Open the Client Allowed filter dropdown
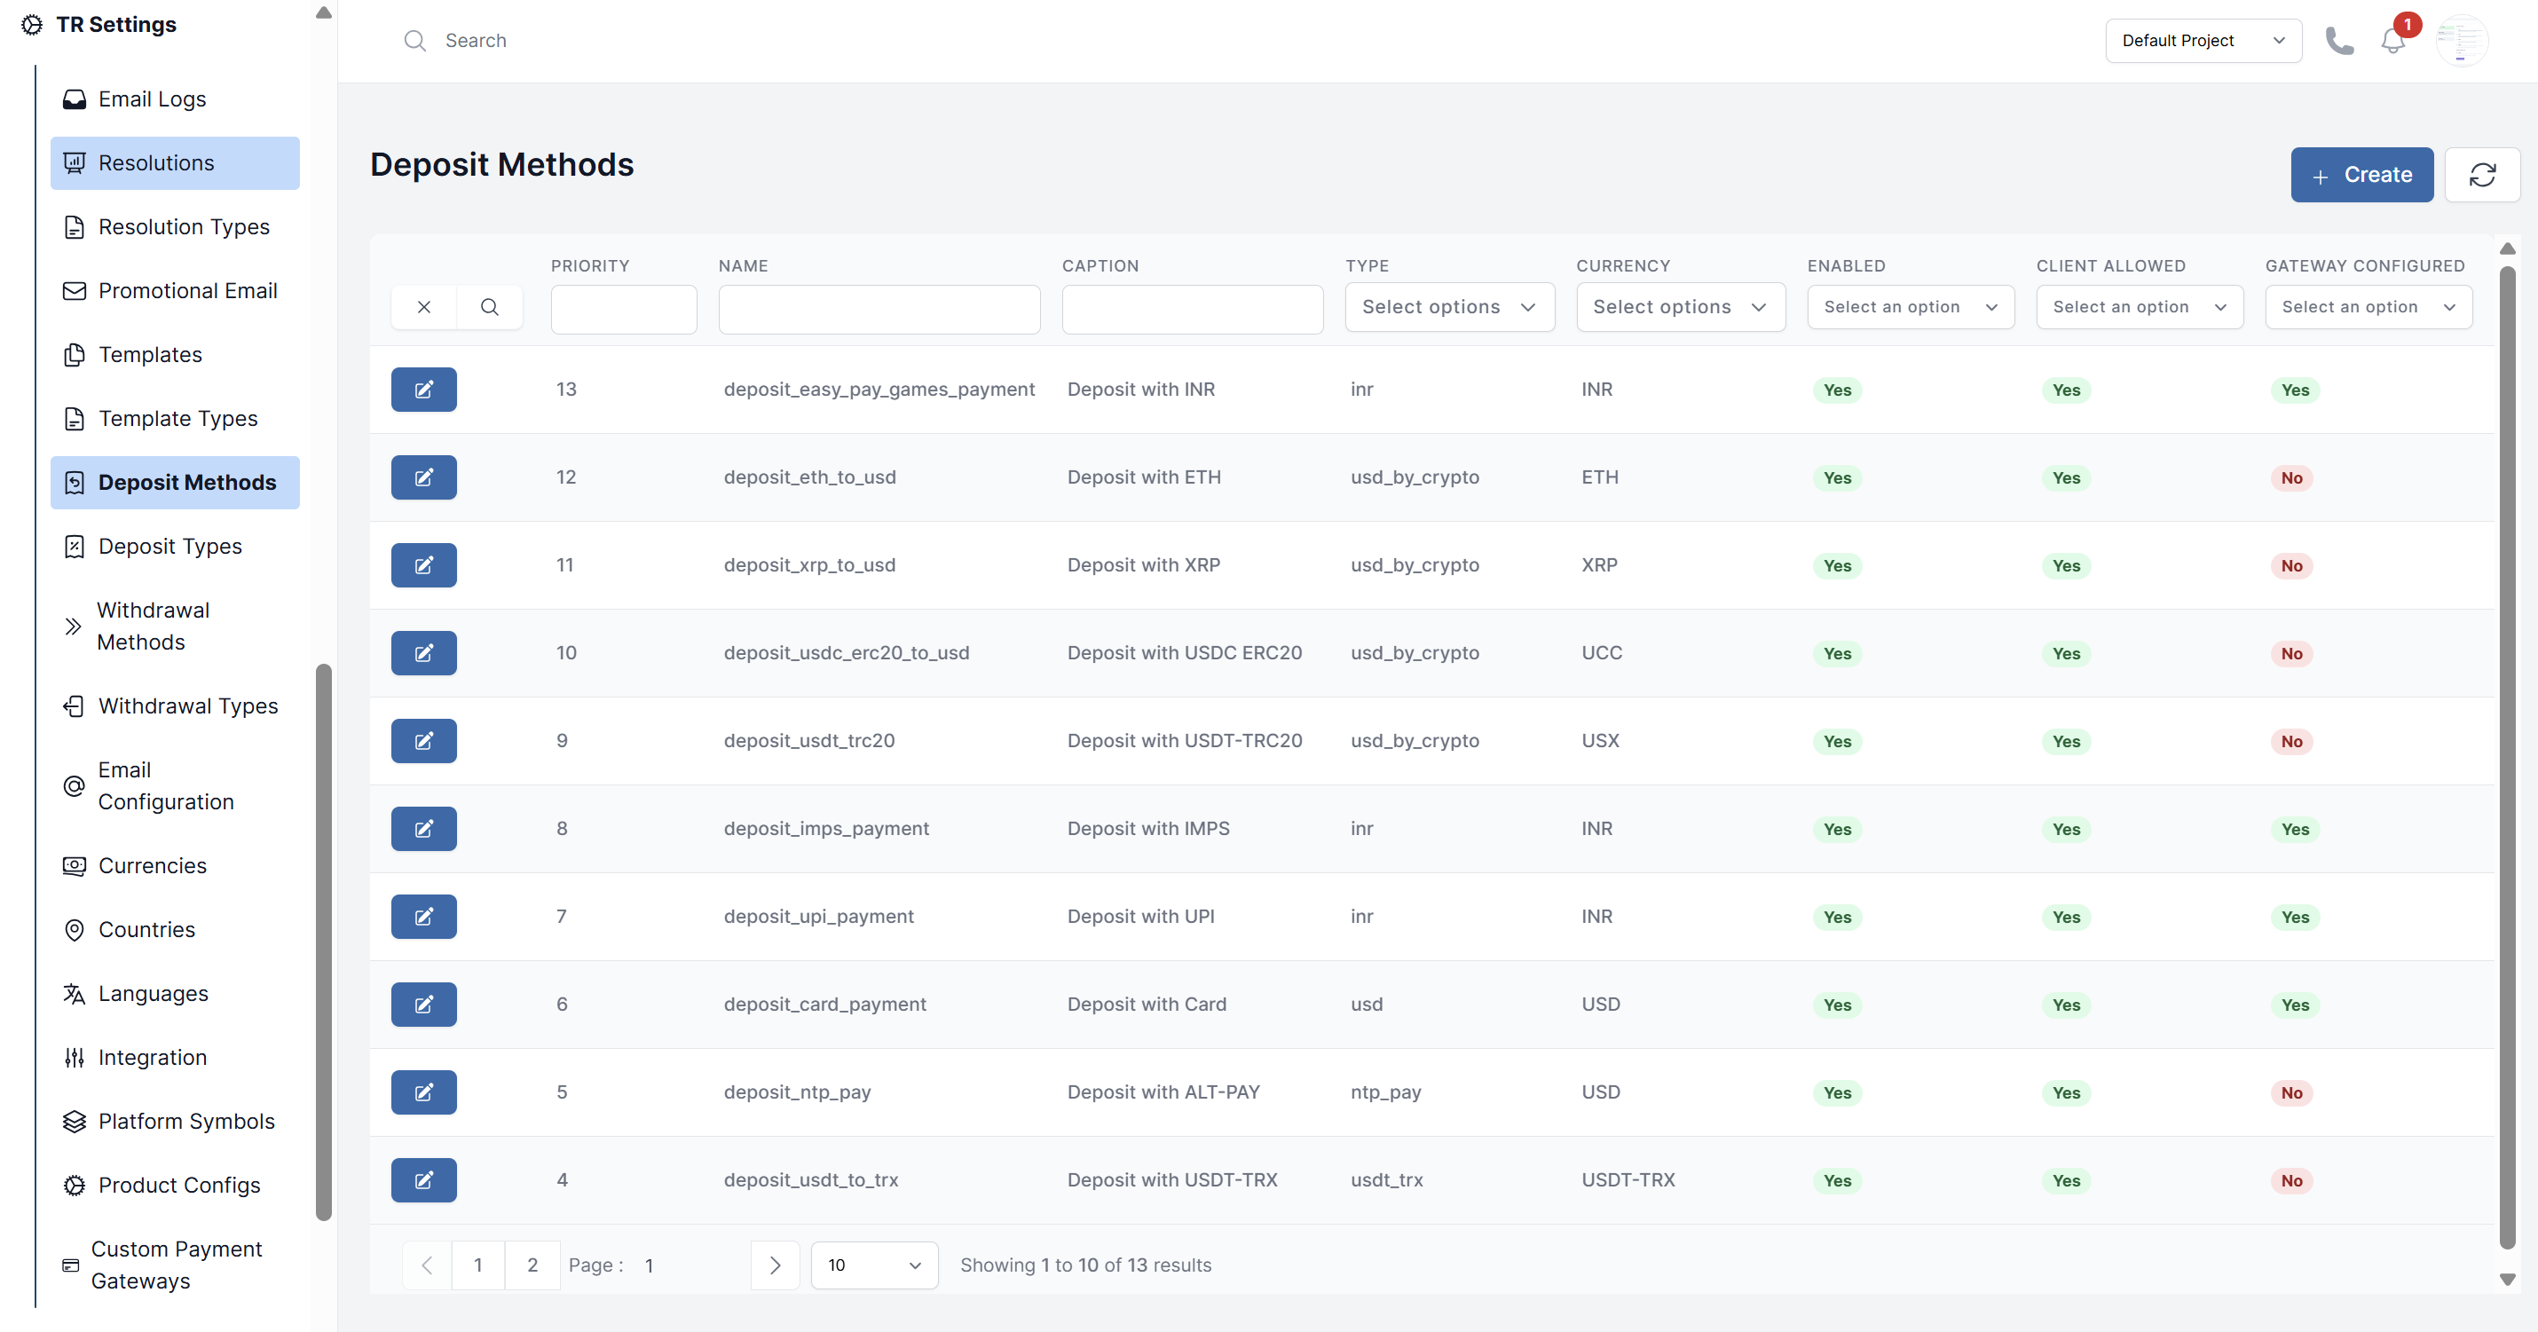Viewport: 2538px width, 1332px height. pos(2139,306)
